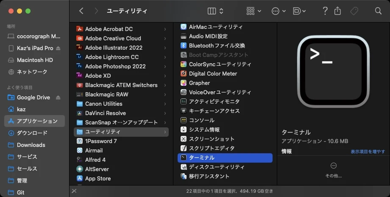The height and width of the screenshot is (197, 390).
Task: Select Audio MIDI設定
Action: coord(225,36)
